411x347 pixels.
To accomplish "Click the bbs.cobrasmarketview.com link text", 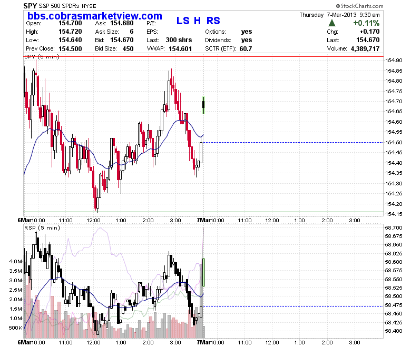I will (x=95, y=16).
